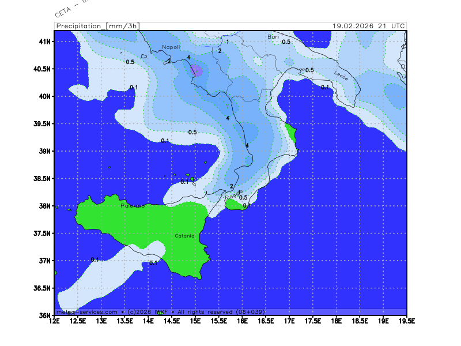Select the Catania city label
461x346 pixels.
(x=185, y=236)
